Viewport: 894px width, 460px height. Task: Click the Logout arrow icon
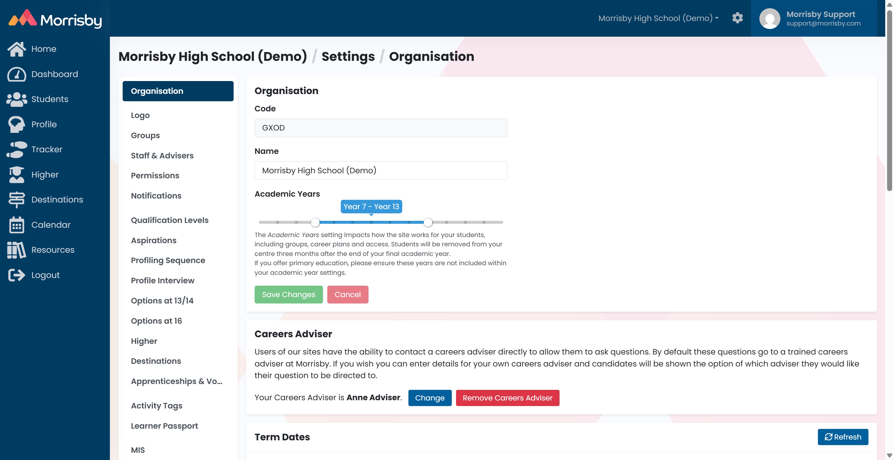pyautogui.click(x=16, y=275)
